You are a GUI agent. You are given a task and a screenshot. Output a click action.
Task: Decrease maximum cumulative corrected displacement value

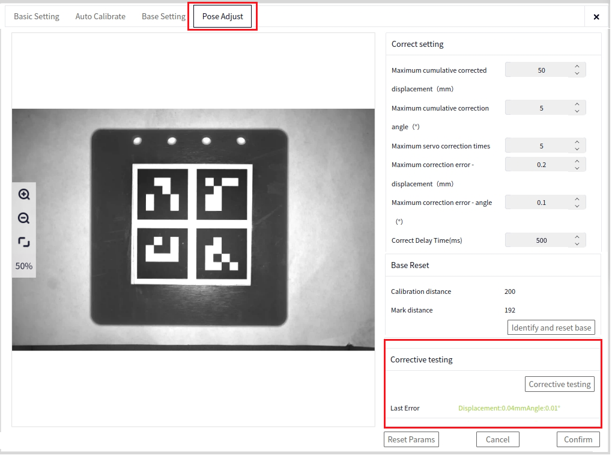[x=577, y=73]
